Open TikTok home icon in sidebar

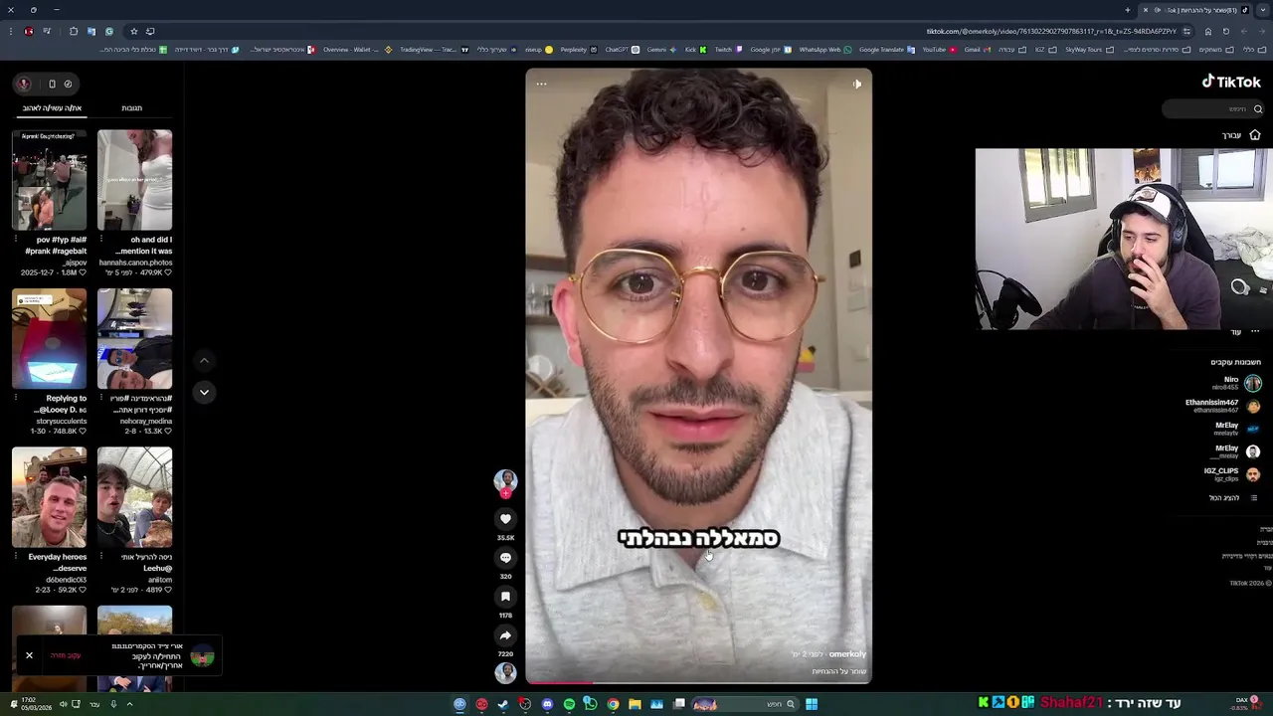(x=1255, y=135)
